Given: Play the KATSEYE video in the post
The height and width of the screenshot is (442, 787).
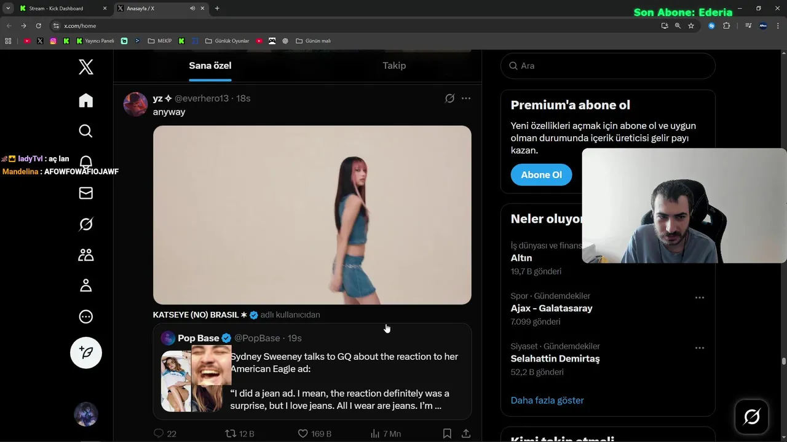Looking at the screenshot, I should 312,215.
